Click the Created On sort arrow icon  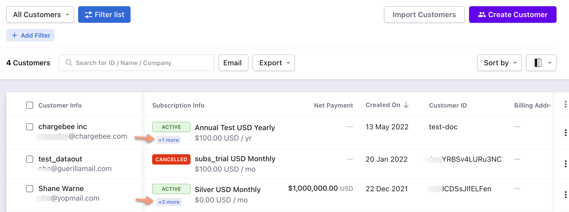coord(406,105)
